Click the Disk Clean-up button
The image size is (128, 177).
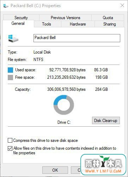click(106, 121)
